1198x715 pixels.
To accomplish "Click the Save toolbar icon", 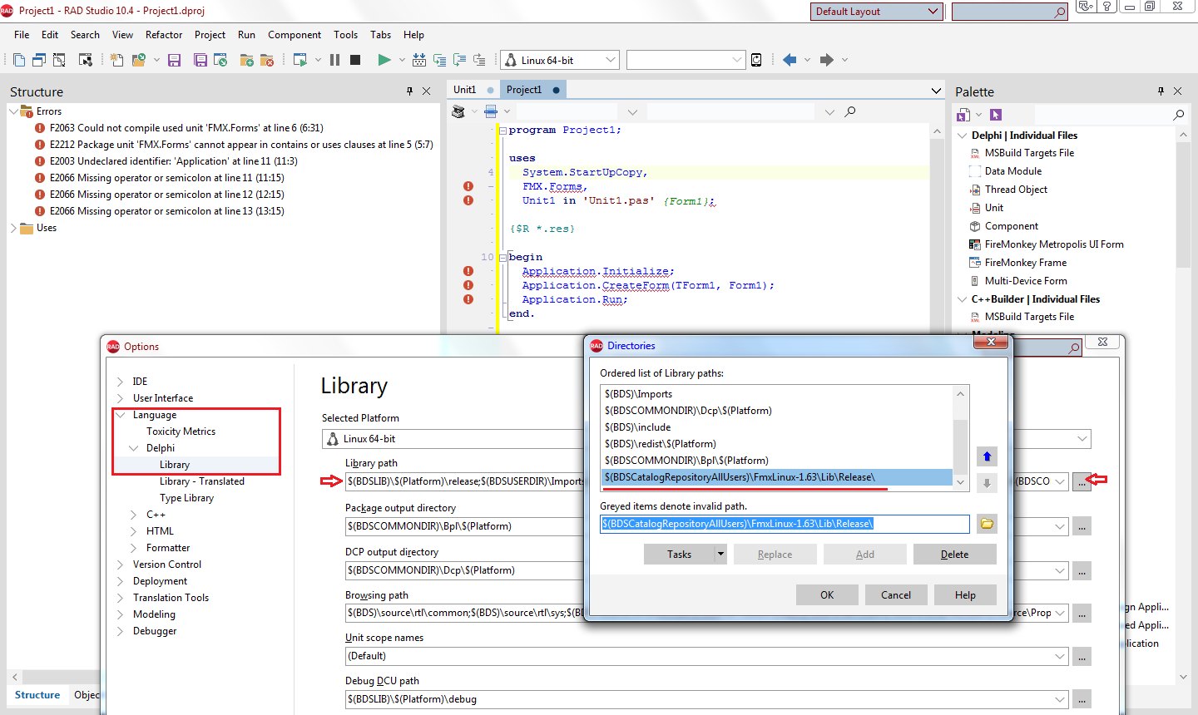I will point(174,60).
